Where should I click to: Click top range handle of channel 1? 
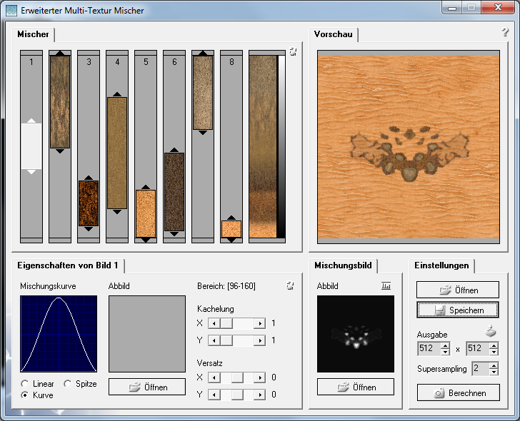tap(31, 121)
